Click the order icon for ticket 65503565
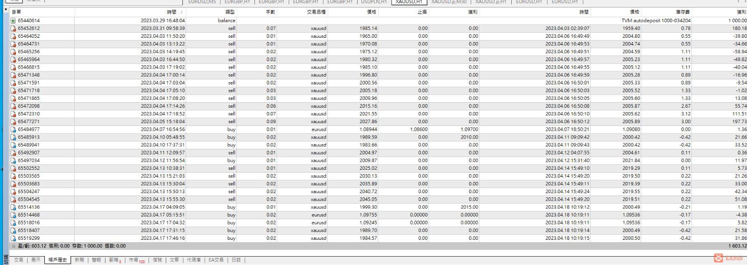The image size is (747, 265). click(14, 176)
